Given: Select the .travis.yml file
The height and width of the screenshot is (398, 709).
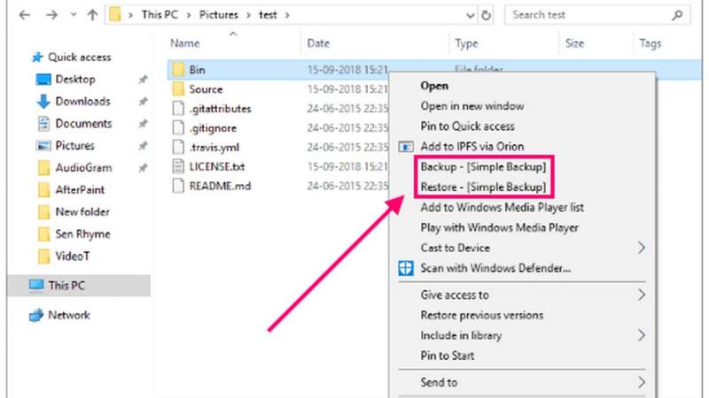Looking at the screenshot, I should [x=214, y=148].
